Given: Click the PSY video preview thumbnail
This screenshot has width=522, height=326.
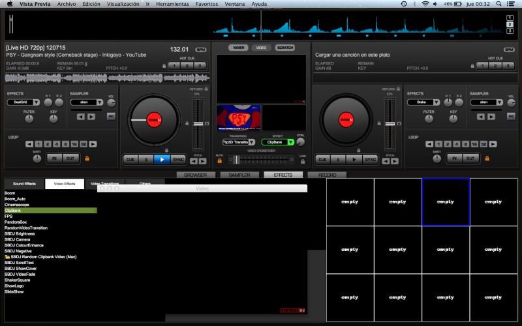Looking at the screenshot, I should (239, 118).
